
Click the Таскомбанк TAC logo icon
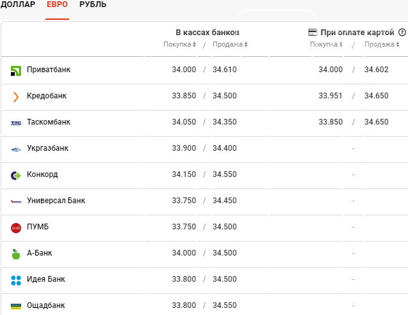tap(16, 123)
